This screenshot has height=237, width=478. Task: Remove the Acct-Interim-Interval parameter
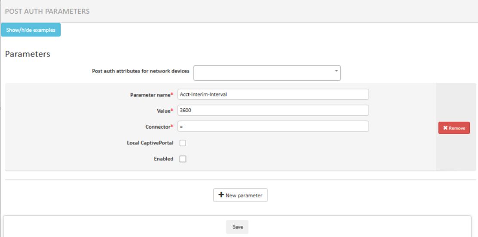[454, 128]
